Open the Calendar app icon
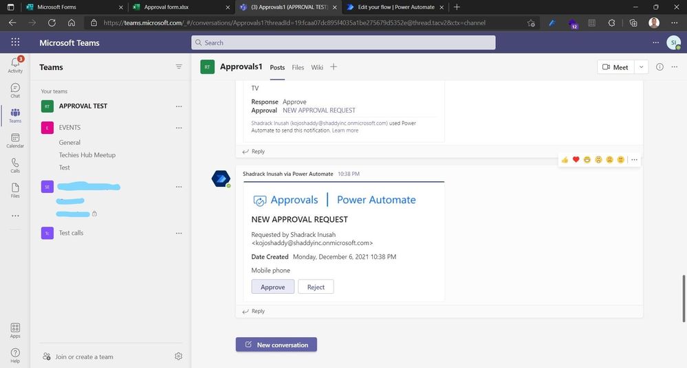Viewport: 687px width, 368px height. (x=15, y=141)
